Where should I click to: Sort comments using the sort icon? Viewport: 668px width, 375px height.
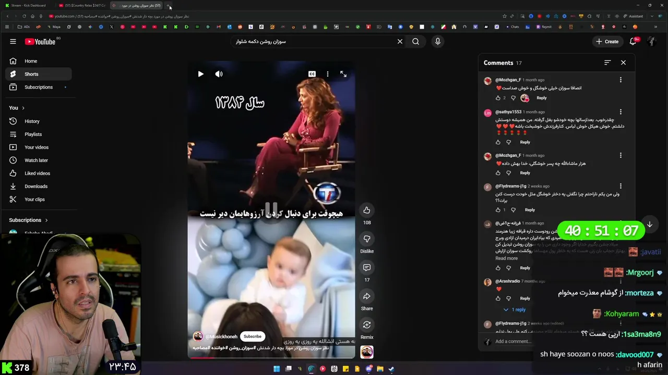click(x=607, y=63)
